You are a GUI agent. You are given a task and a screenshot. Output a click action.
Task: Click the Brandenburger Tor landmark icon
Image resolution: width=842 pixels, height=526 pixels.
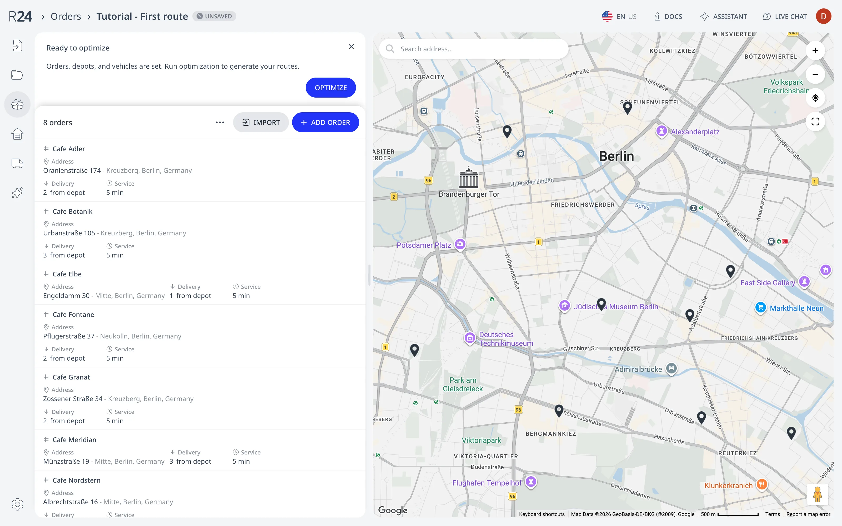click(469, 178)
